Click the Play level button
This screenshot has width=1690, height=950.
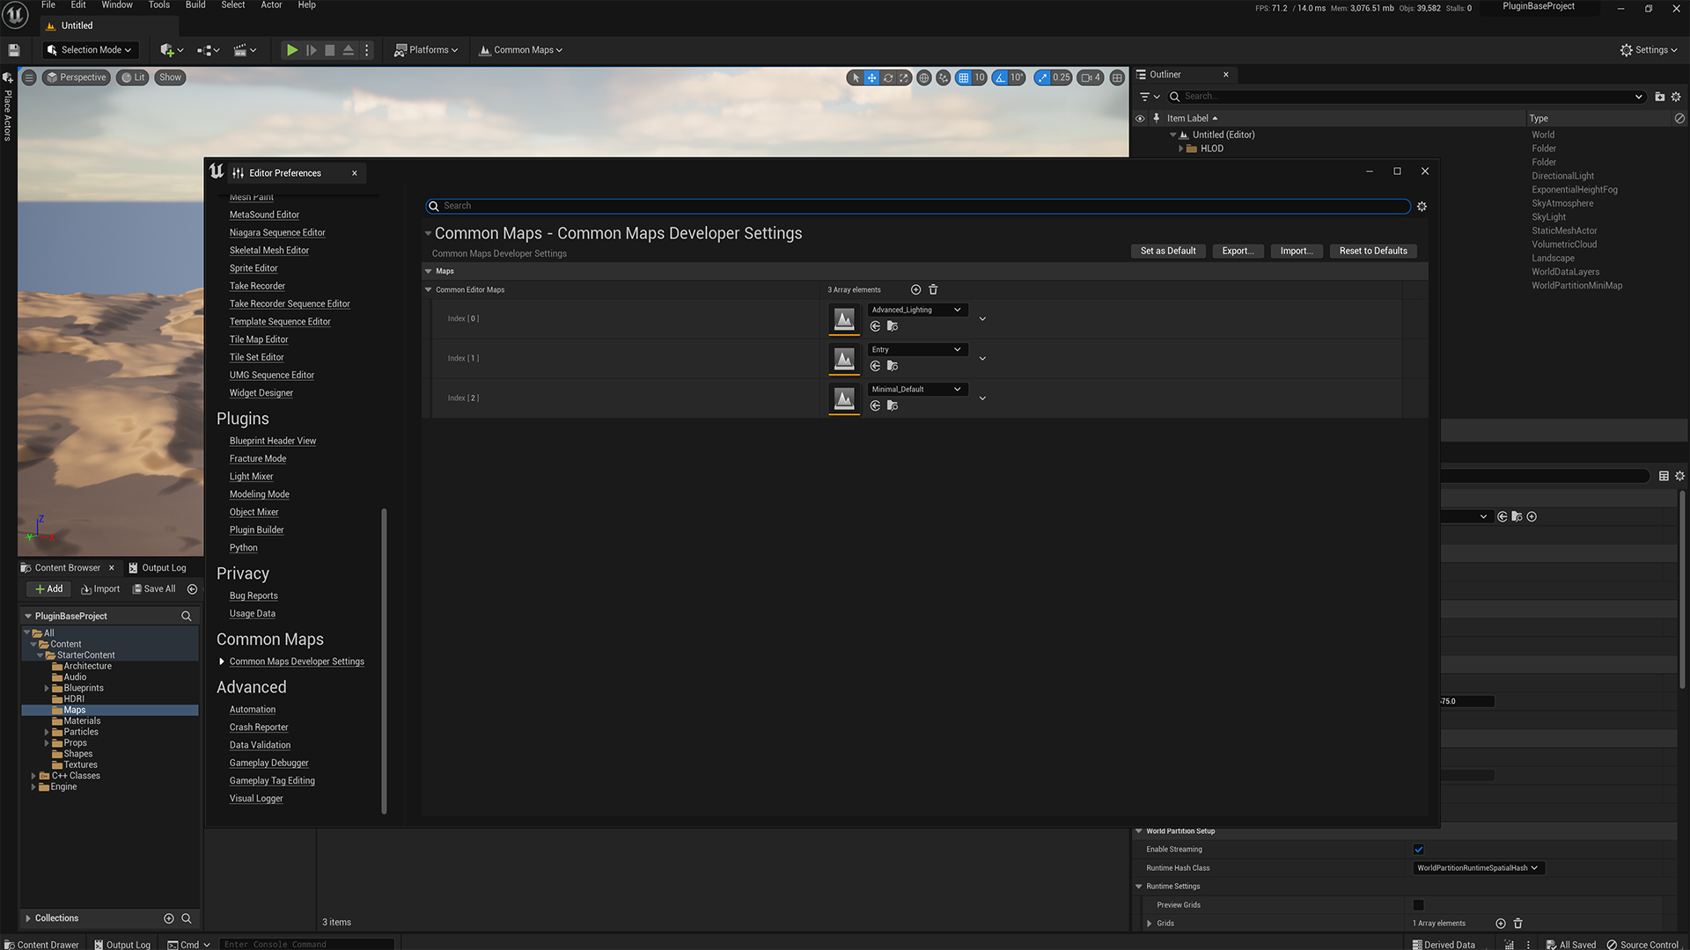291,50
